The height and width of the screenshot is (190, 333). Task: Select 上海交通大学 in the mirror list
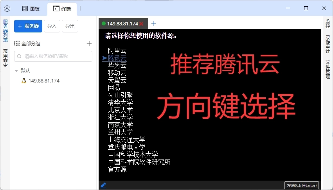pyautogui.click(x=126, y=140)
